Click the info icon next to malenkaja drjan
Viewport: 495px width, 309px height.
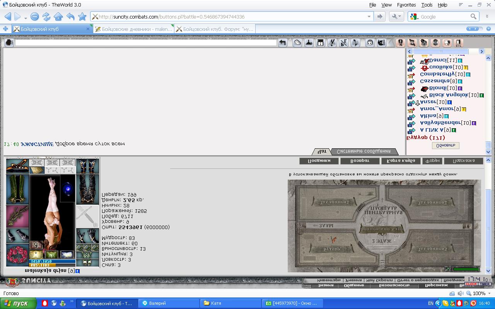(x=78, y=271)
